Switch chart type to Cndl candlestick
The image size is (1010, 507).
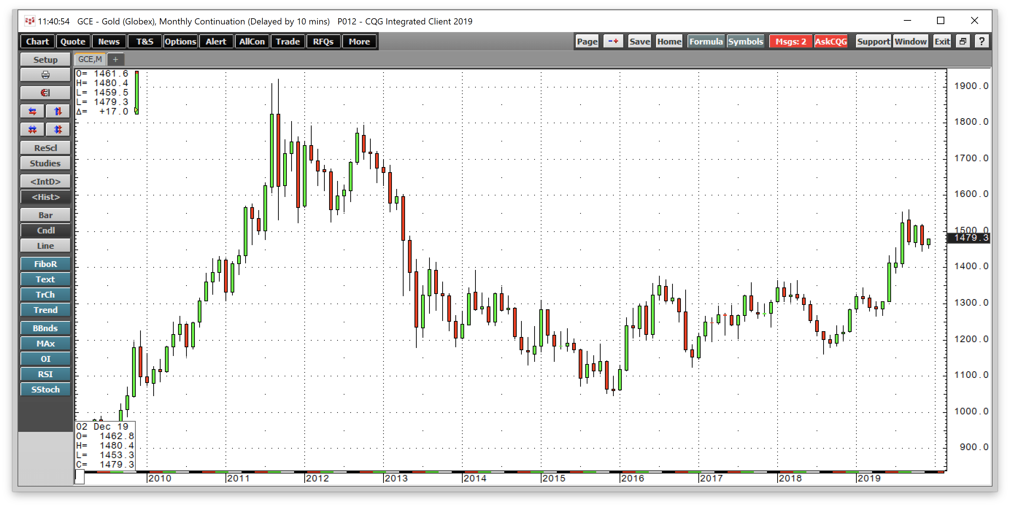[x=46, y=231]
